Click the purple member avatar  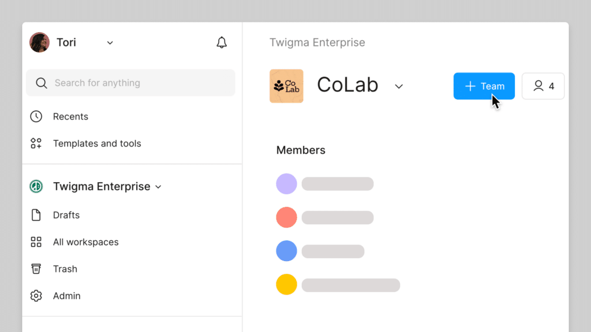point(286,183)
